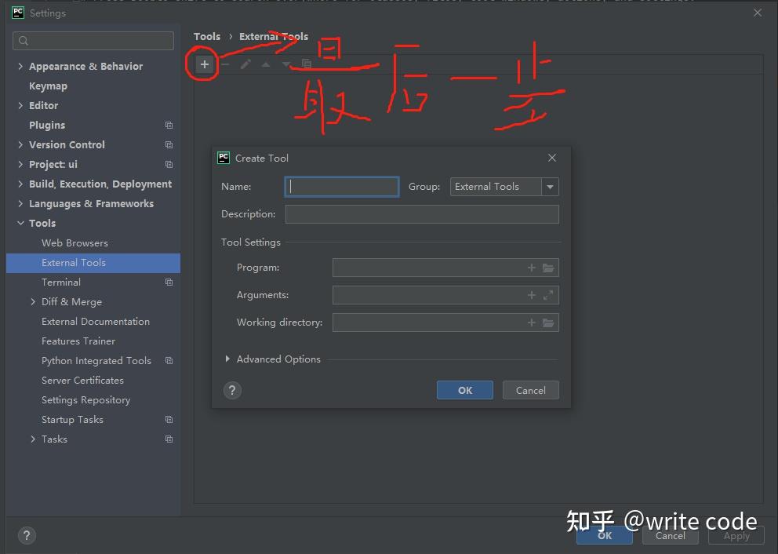Click the Name input field
The height and width of the screenshot is (554, 778).
click(x=341, y=187)
